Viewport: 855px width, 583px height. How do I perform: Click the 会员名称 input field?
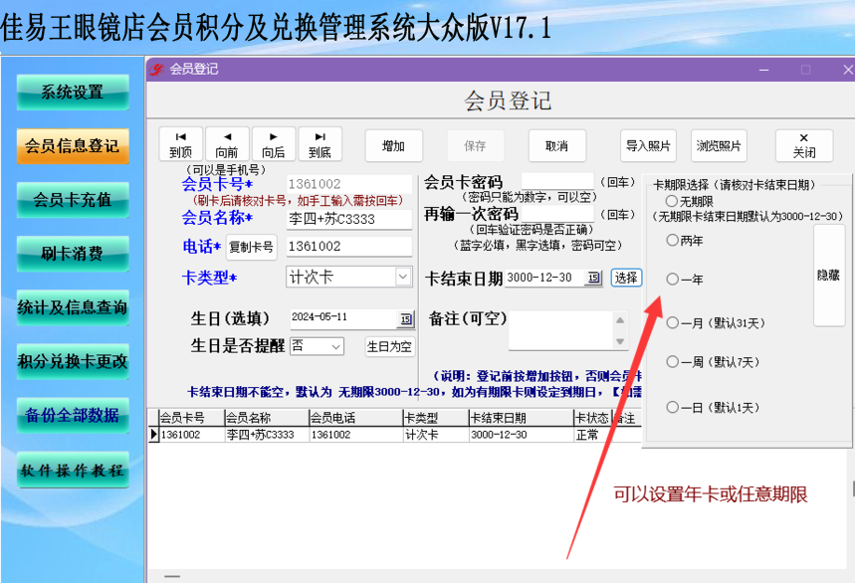point(349,219)
